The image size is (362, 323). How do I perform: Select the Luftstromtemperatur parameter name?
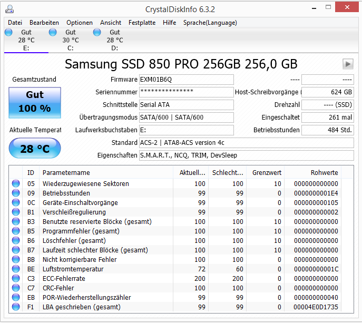coord(73,269)
